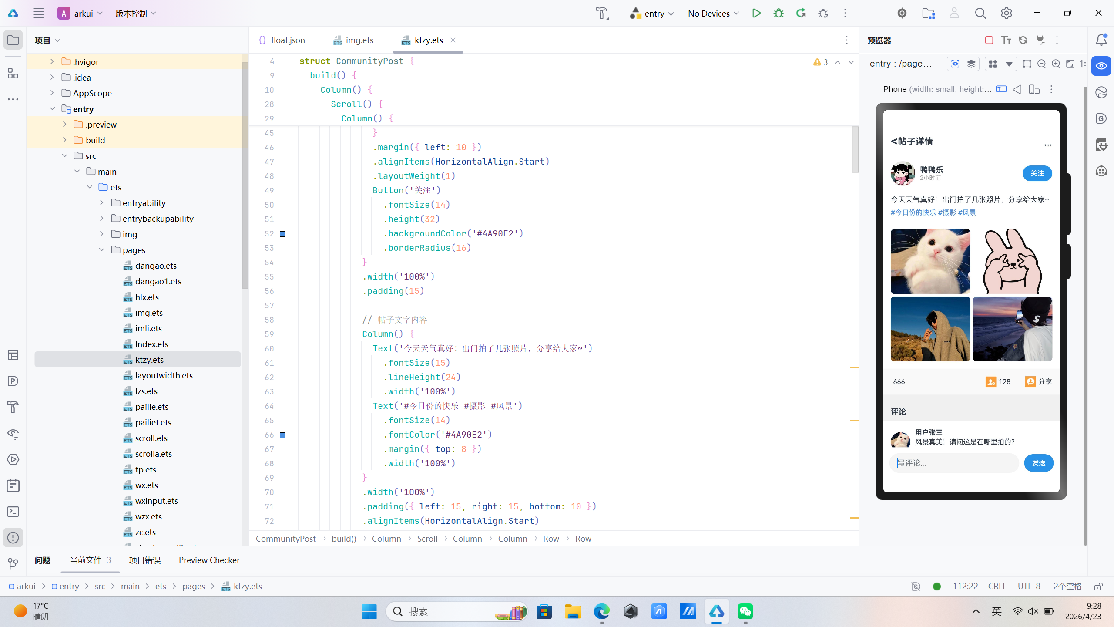Click the 关注 button in preview

point(1037,173)
